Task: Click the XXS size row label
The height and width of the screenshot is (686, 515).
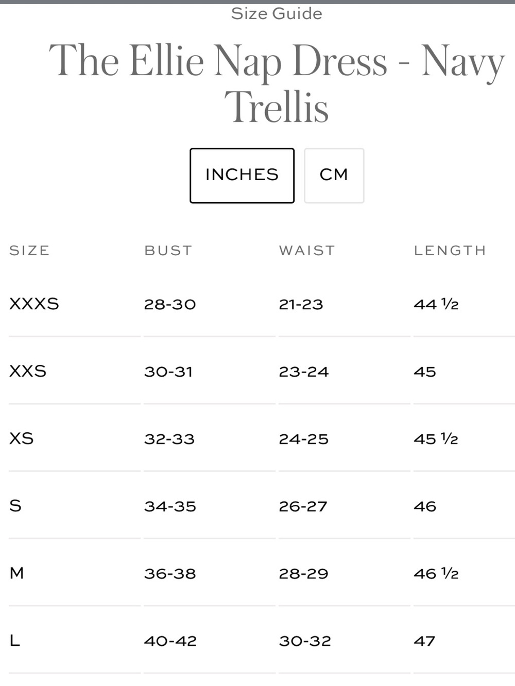Action: click(x=28, y=371)
